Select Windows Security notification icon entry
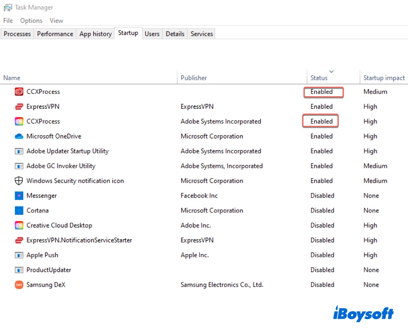Image resolution: width=408 pixels, height=332 pixels. pyautogui.click(x=75, y=181)
